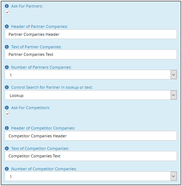The height and width of the screenshot is (186, 182).
Task: Click the Ask For Competitors label text
Action: pos(31,108)
